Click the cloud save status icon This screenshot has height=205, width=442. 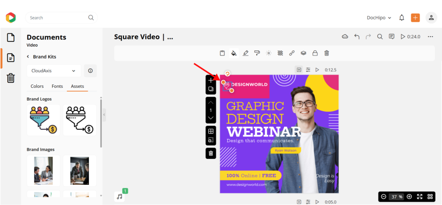[x=345, y=37]
